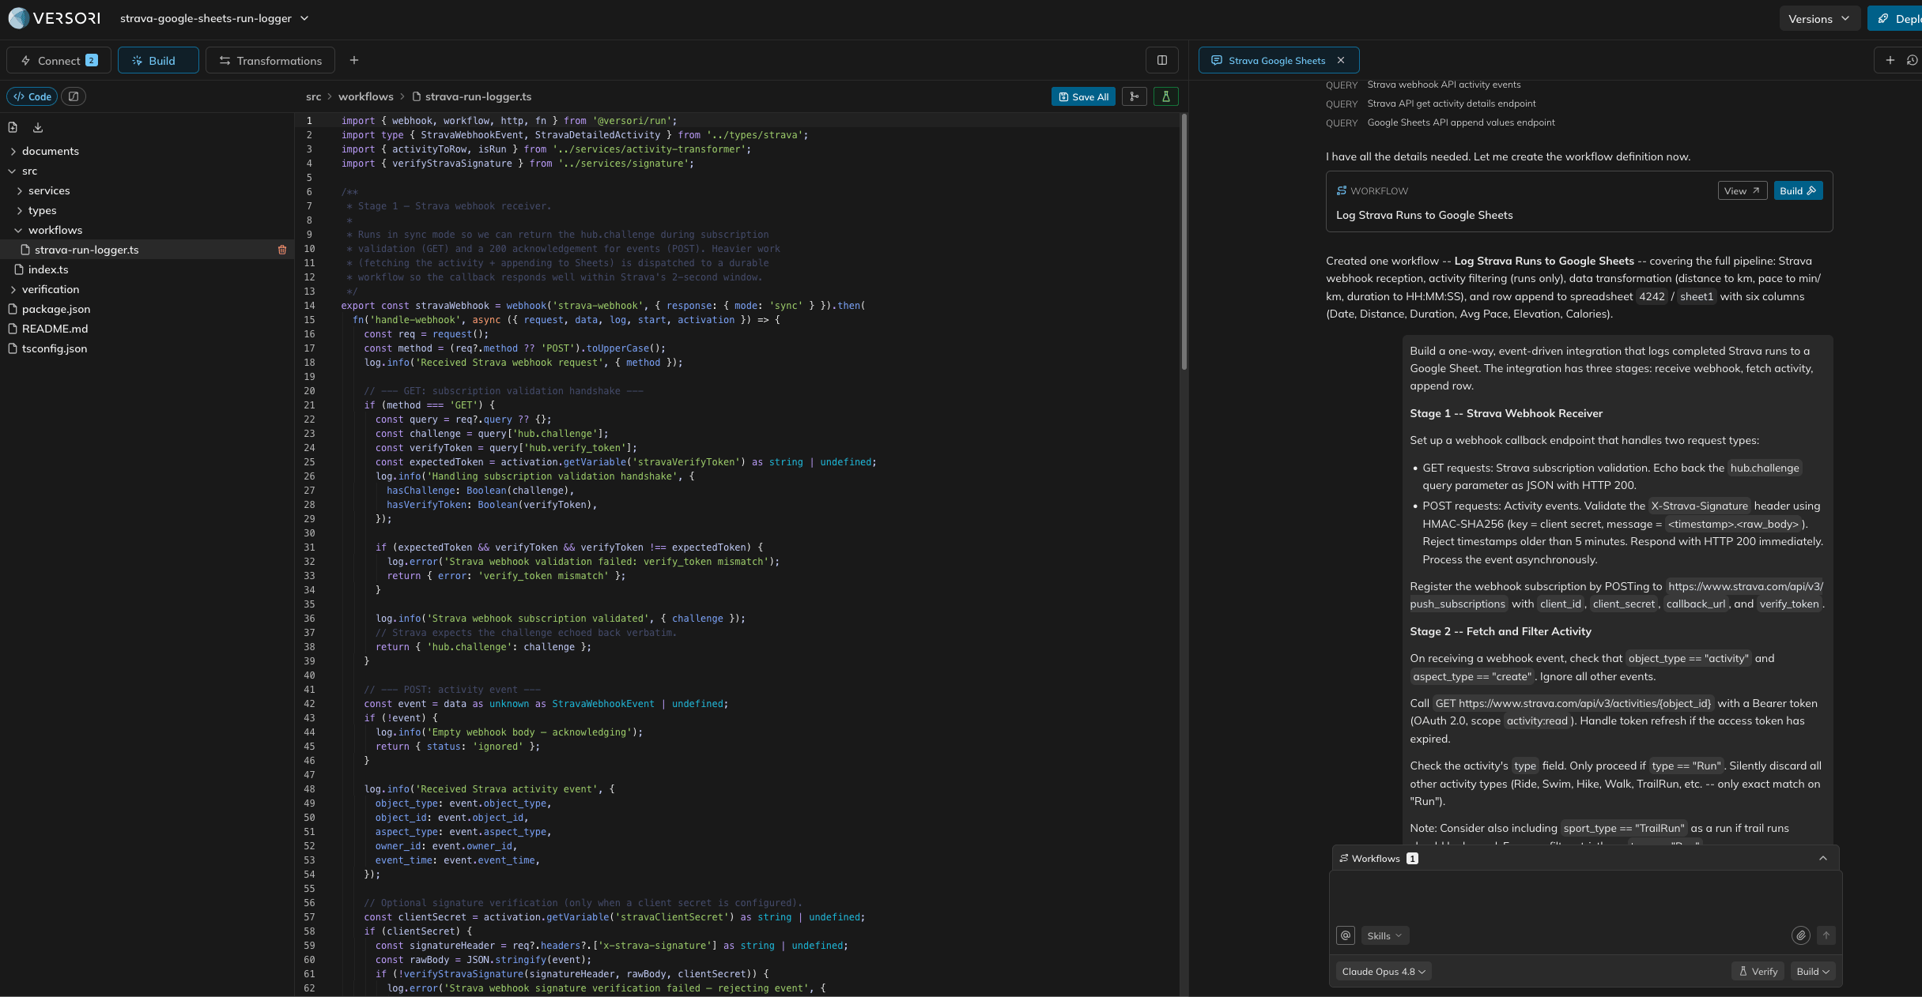Collapse the workflows folder
The height and width of the screenshot is (997, 1922).
pyautogui.click(x=55, y=230)
